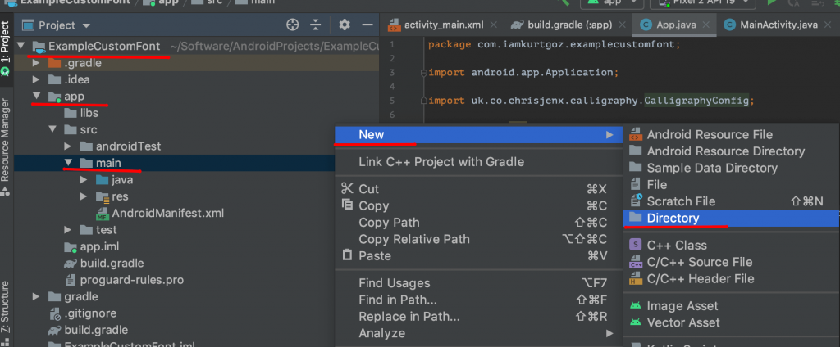The image size is (840, 347).
Task: Choose C++ Class from the submenu
Action: (677, 245)
